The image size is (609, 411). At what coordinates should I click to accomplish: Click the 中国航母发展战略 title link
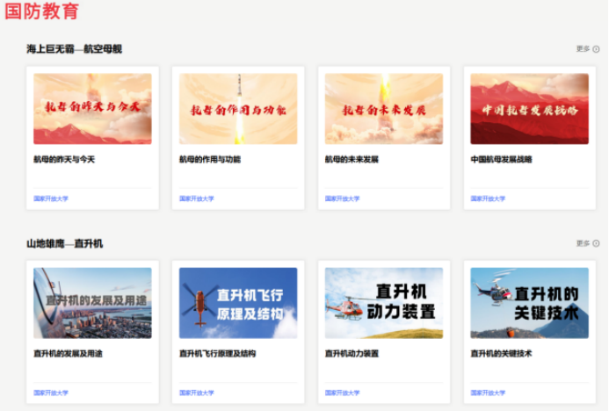[x=501, y=160]
